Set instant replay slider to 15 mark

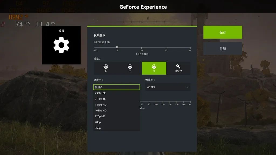pyautogui.click(x=166, y=47)
